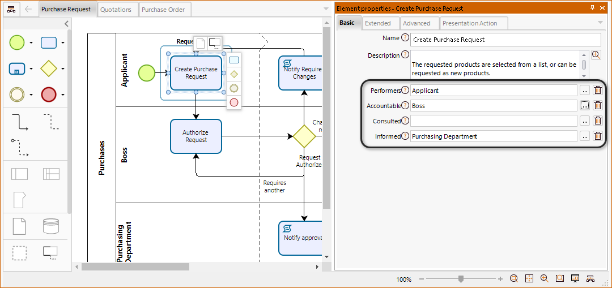The width and height of the screenshot is (612, 288).
Task: Adjust the zoom slider handle
Action: (461, 279)
